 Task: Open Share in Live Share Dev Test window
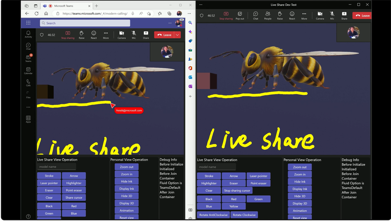tap(344, 16)
